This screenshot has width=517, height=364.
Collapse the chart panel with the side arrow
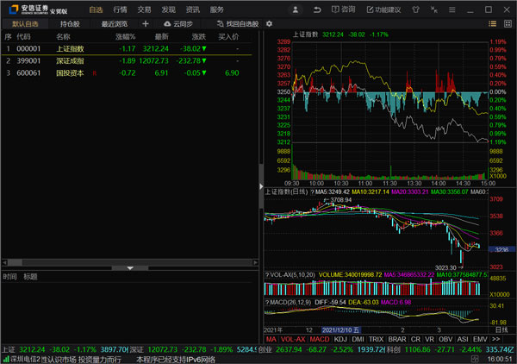[261, 186]
